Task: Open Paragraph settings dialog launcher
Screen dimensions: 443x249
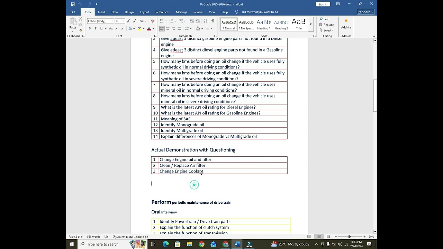Action: [215, 36]
